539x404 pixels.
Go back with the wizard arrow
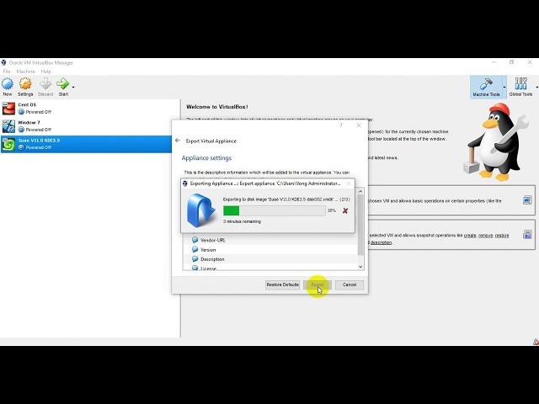[178, 141]
